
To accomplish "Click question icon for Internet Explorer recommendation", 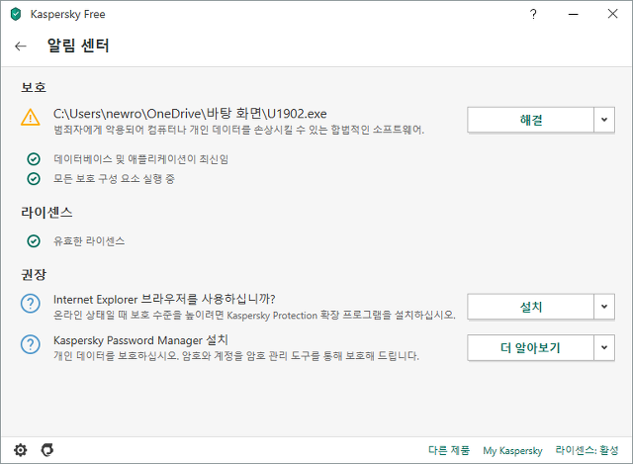I will tap(31, 304).
